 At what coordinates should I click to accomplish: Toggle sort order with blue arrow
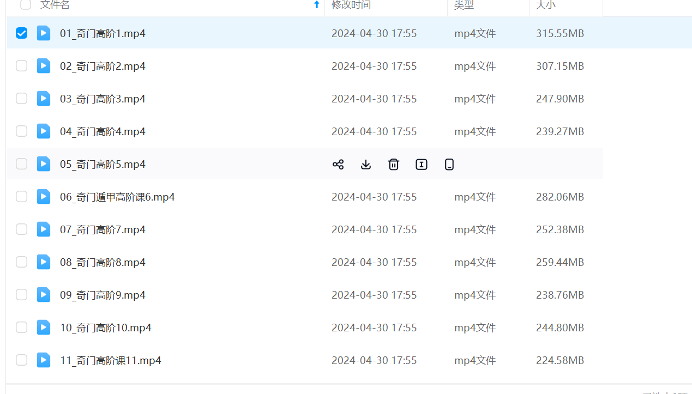point(316,5)
